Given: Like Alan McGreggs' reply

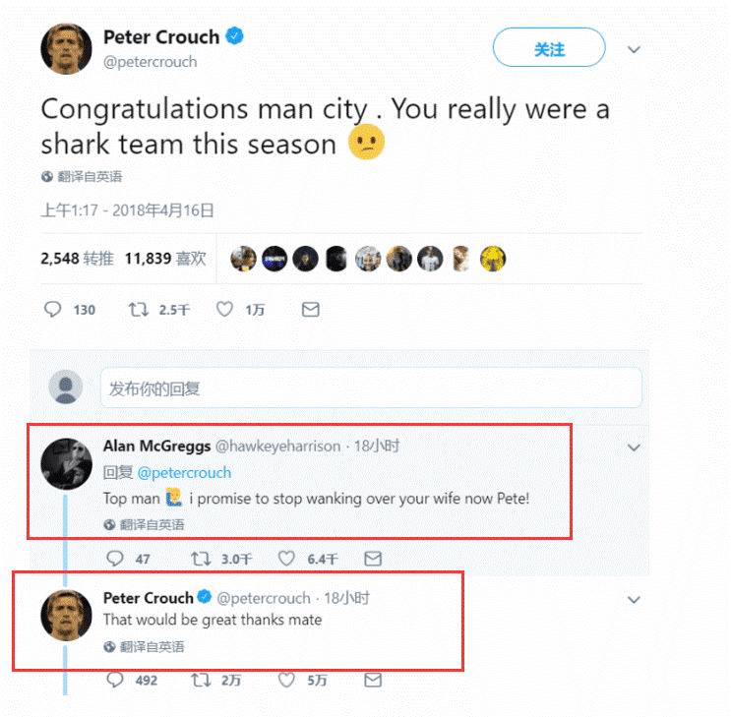Looking at the screenshot, I should (x=286, y=559).
